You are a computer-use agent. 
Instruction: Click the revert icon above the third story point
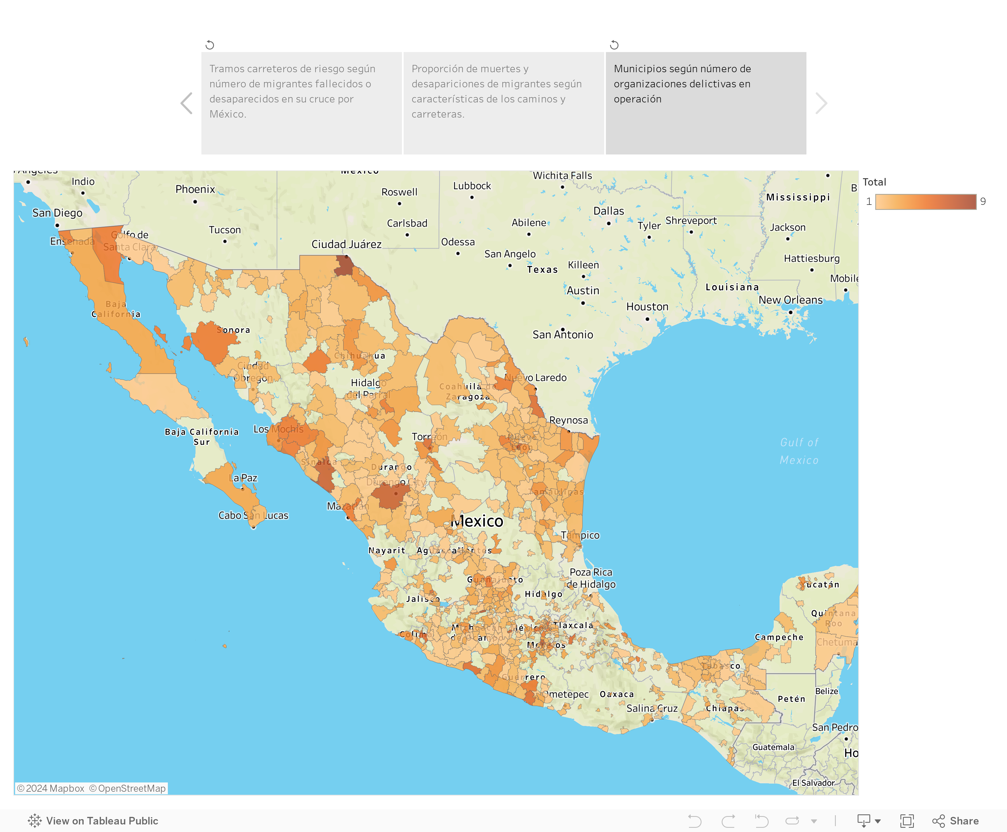614,45
